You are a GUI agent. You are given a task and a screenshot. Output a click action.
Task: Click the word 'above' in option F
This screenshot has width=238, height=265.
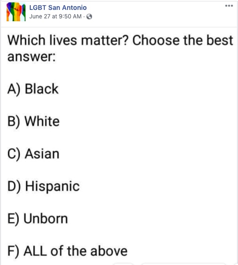[x=109, y=251]
